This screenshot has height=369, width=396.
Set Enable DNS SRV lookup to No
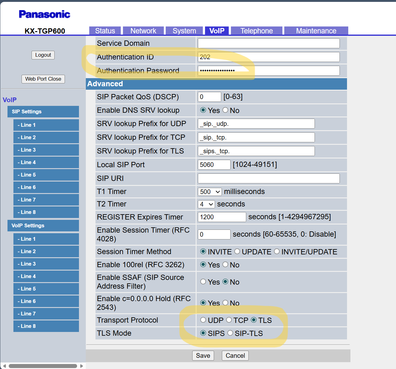pyautogui.click(x=225, y=110)
